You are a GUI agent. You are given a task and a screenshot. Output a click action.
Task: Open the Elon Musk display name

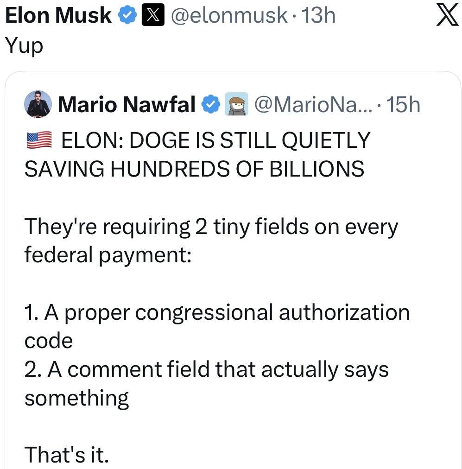pos(58,16)
